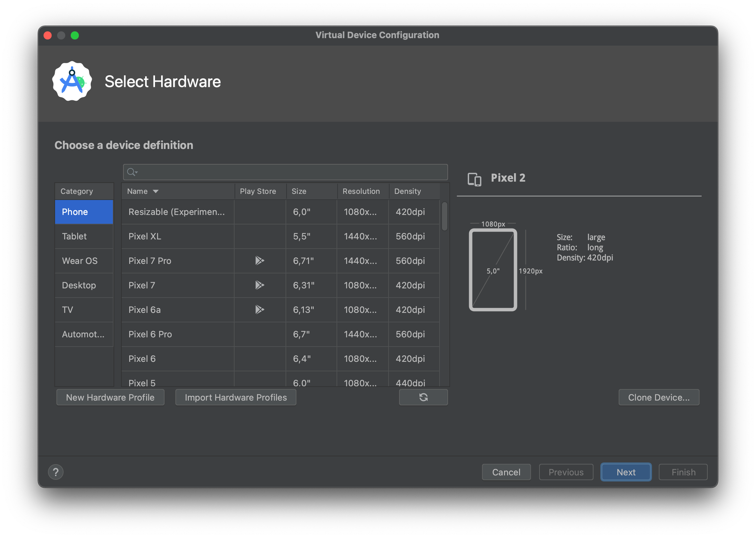Click the refresh device list icon button
Viewport: 756px width, 538px height.
pos(423,397)
